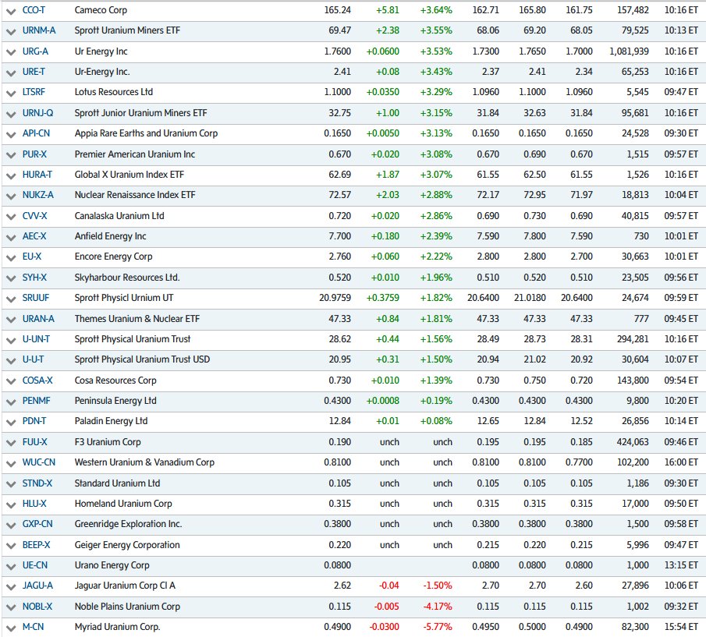706x637 pixels.
Task: Expand the PDN-T Paladin Energy row
Action: 10,421
